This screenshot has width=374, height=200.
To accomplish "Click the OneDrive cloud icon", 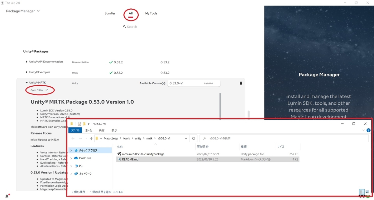I will (76, 158).
